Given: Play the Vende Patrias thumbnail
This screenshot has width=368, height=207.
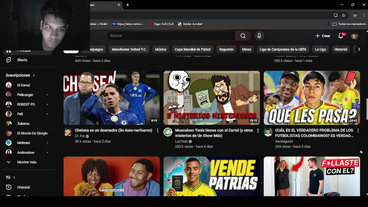Looking at the screenshot, I should click(212, 176).
